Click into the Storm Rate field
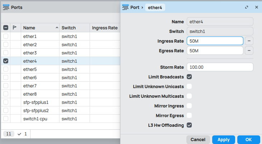Screen dimensions: 262x144 220,67
